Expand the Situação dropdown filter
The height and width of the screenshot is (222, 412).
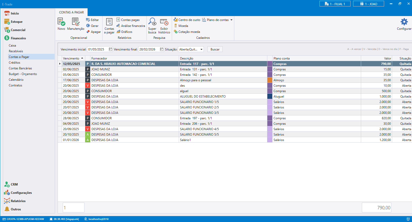click(x=201, y=49)
